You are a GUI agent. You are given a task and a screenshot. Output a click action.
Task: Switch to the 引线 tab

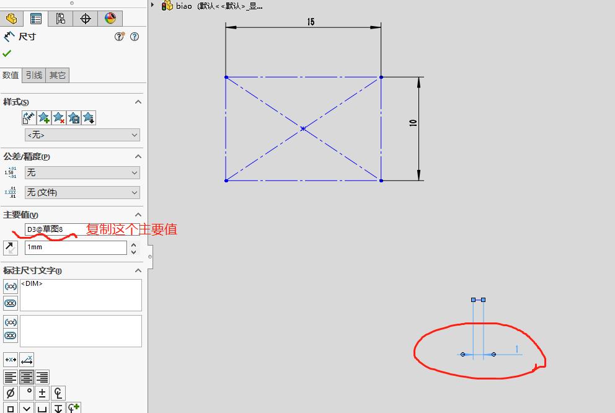coord(34,75)
